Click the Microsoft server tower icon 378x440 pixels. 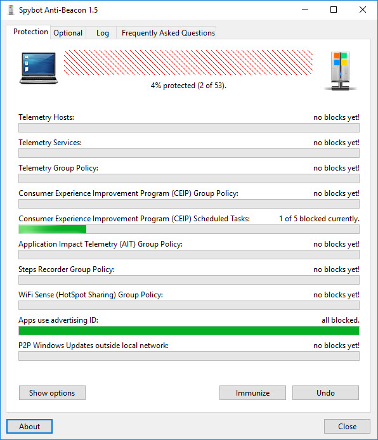(340, 71)
